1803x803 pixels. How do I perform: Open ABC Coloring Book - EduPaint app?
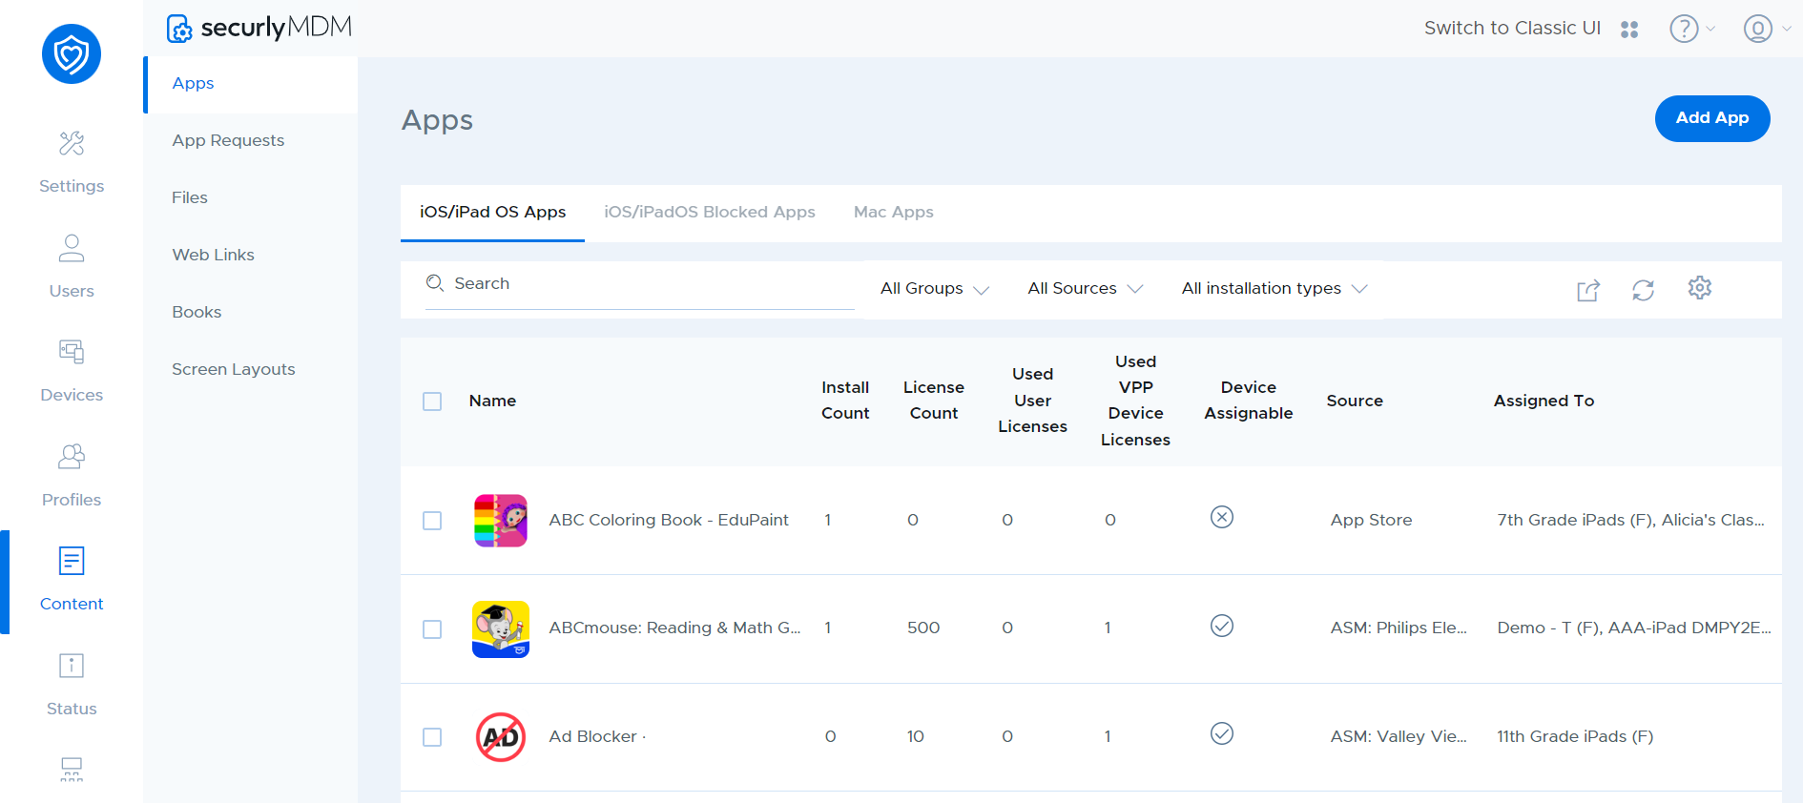[669, 520]
